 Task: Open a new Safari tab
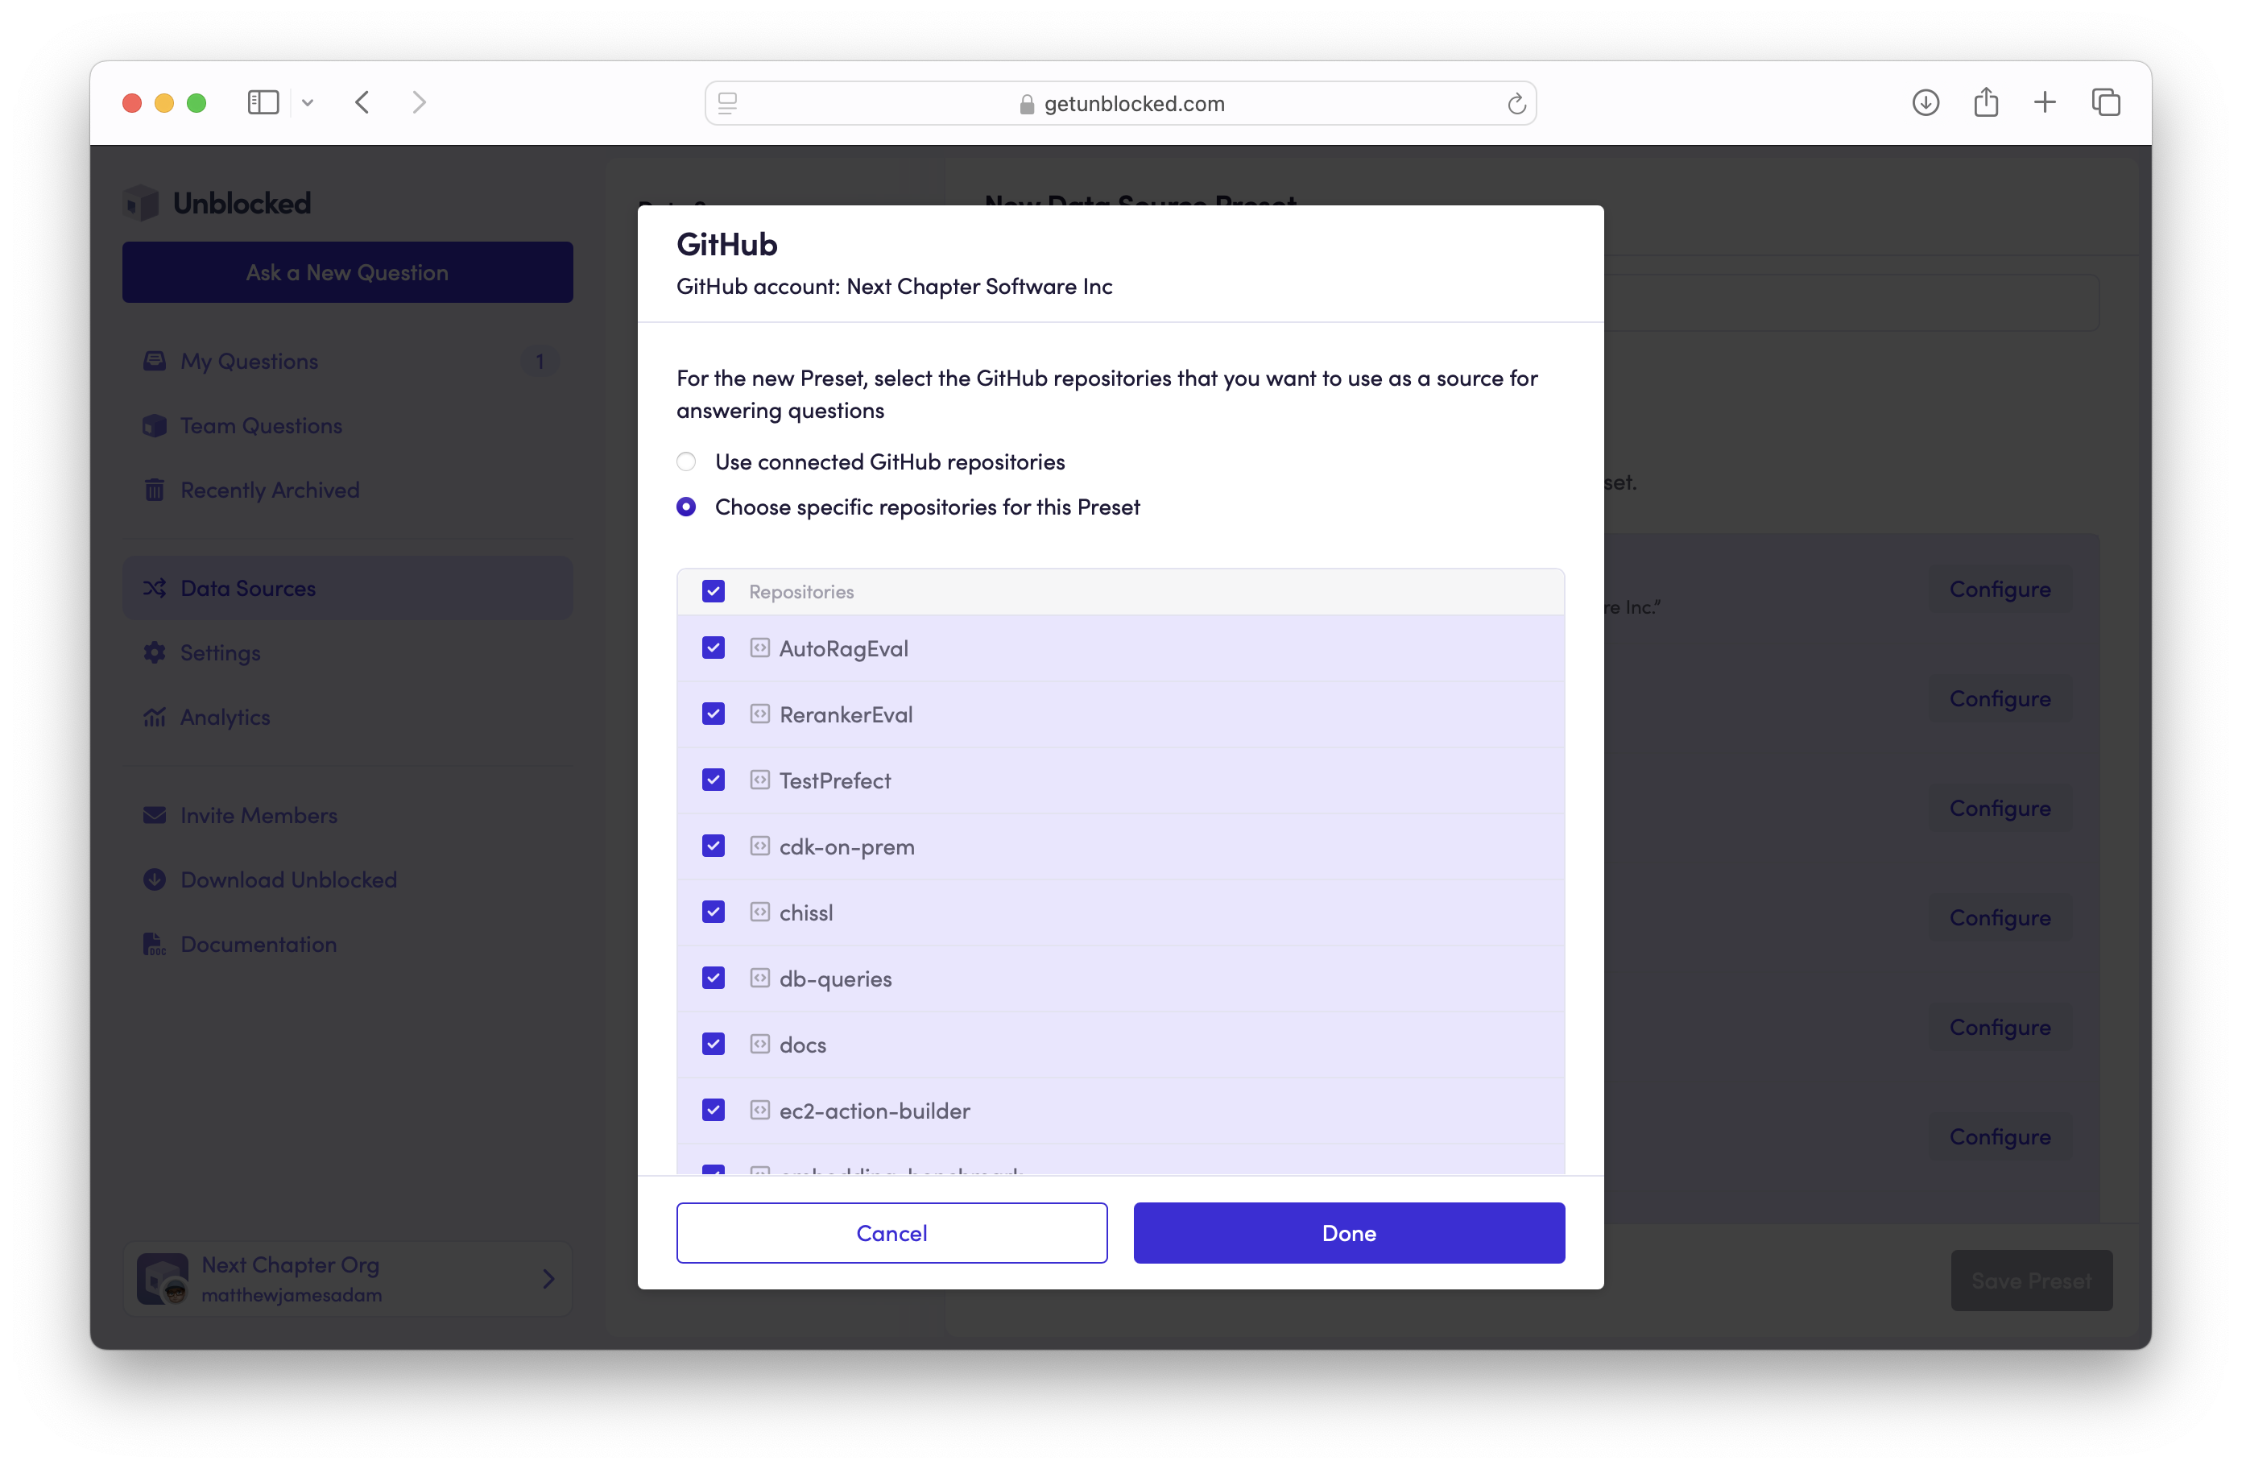[2046, 101]
